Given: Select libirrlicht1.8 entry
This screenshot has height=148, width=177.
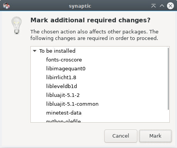Looking at the screenshot, I should click(x=61, y=77).
